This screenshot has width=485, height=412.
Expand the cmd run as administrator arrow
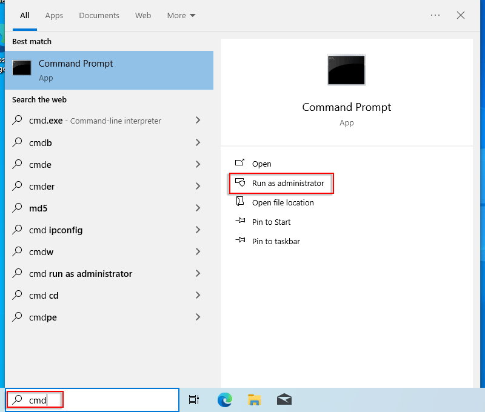point(198,273)
